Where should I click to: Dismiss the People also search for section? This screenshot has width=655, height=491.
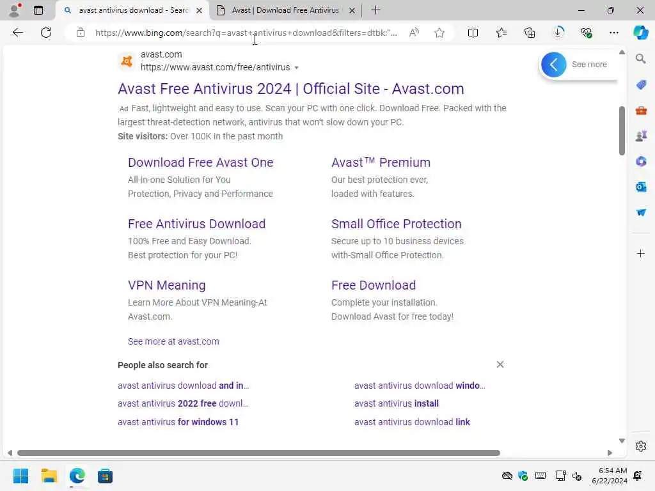point(500,364)
